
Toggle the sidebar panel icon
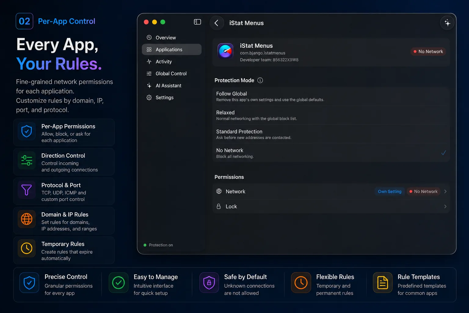click(x=198, y=22)
